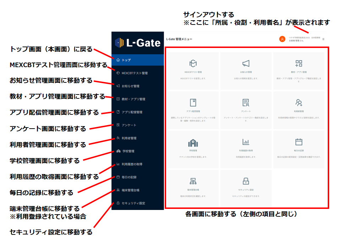Viewport: 338px width, 243px height.
Task: Click the セキュリティ設定 padlock icon on the card
Action: 246,181
